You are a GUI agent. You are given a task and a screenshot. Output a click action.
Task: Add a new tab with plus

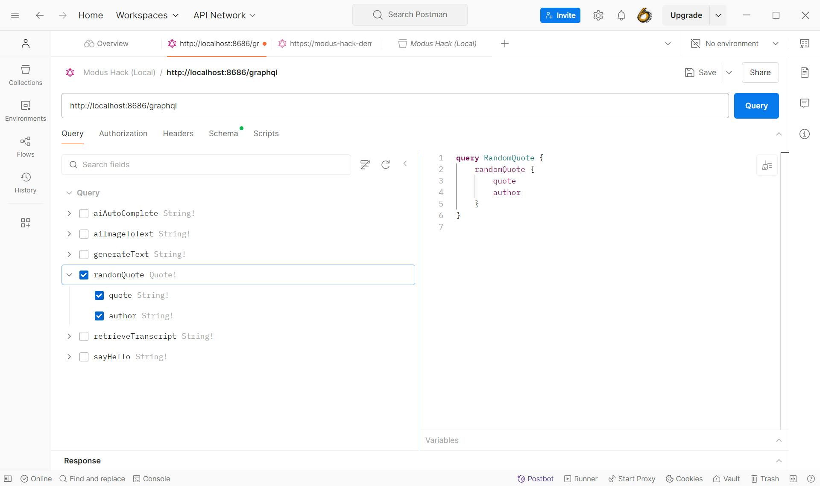tap(505, 44)
